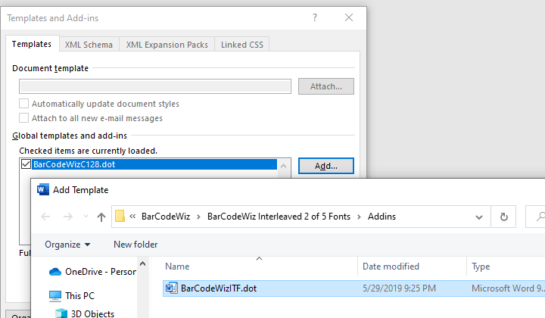Screen dimensions: 545x318
Task: Click the This PC monitor icon
Action: click(x=55, y=296)
